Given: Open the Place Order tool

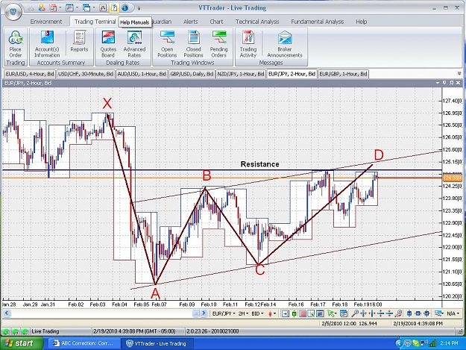Looking at the screenshot, I should pos(16,44).
